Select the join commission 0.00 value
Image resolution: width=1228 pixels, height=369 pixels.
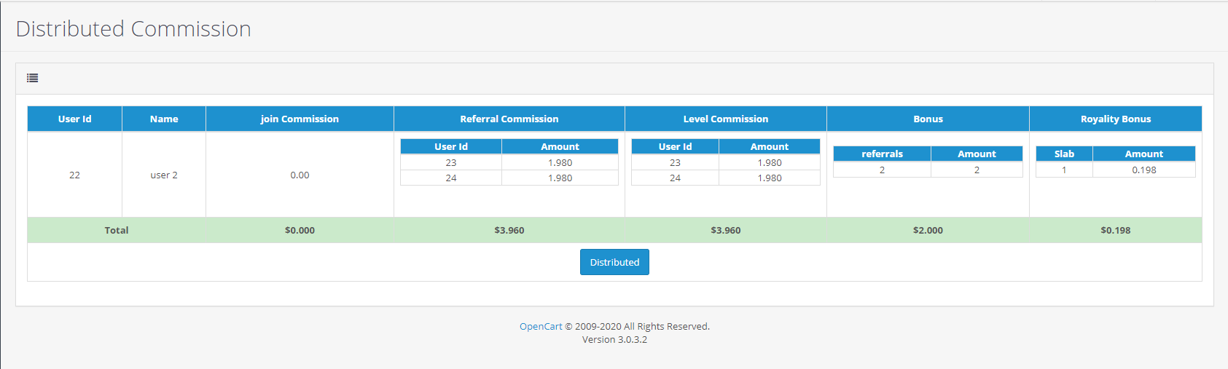click(x=300, y=175)
